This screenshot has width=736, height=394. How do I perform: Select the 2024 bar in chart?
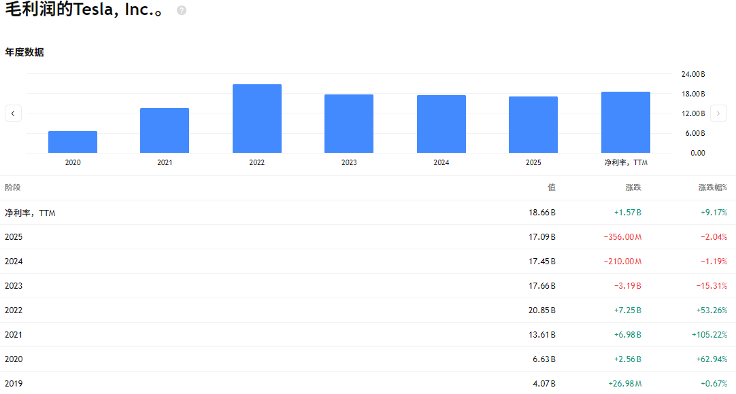(x=441, y=124)
